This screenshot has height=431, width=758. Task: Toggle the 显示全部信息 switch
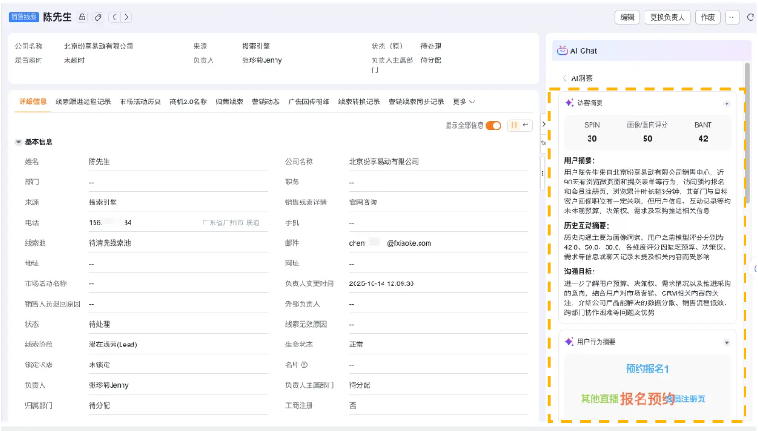coord(493,125)
